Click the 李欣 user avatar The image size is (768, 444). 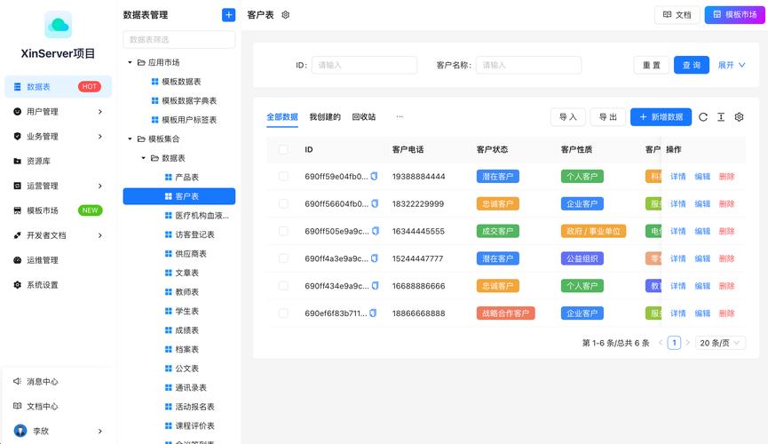click(x=20, y=431)
